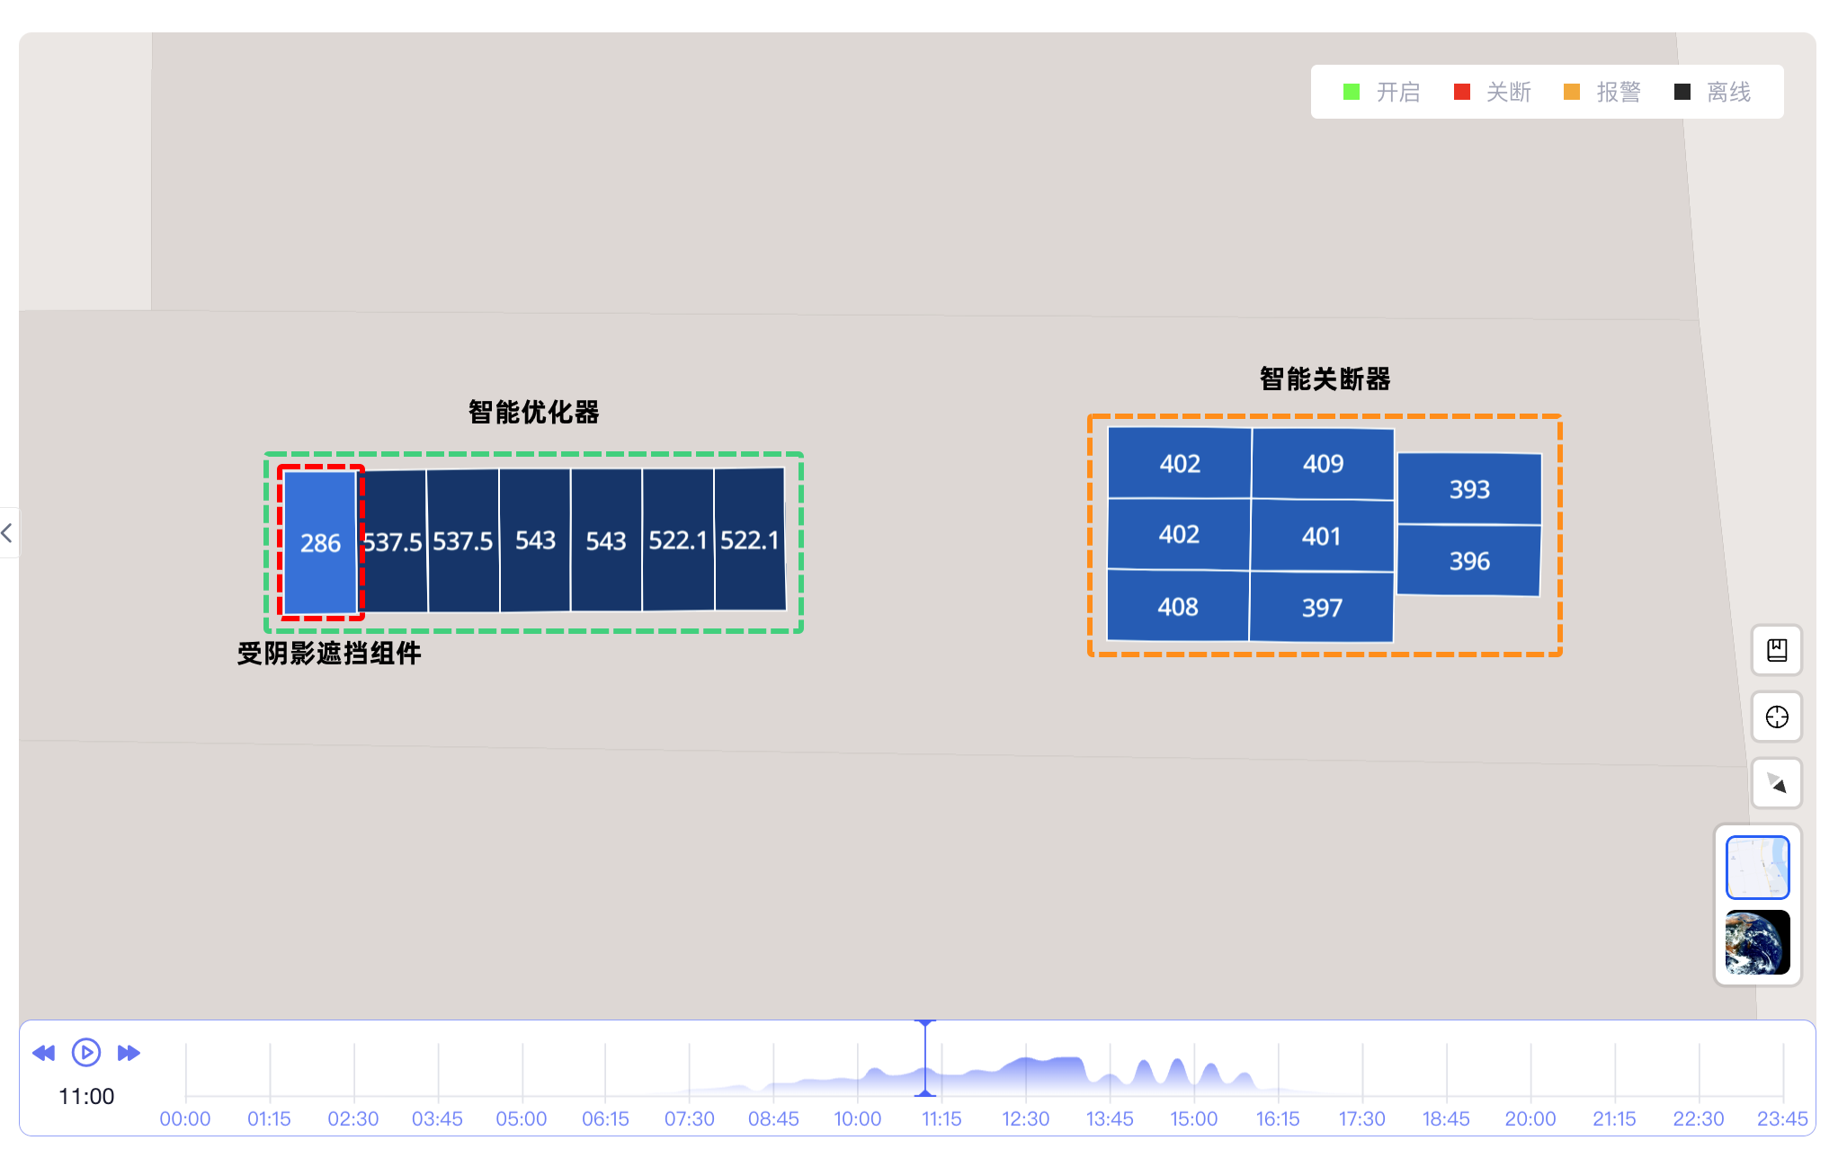Select the panel labeled 397
The height and width of the screenshot is (1158, 1847).
1321,608
